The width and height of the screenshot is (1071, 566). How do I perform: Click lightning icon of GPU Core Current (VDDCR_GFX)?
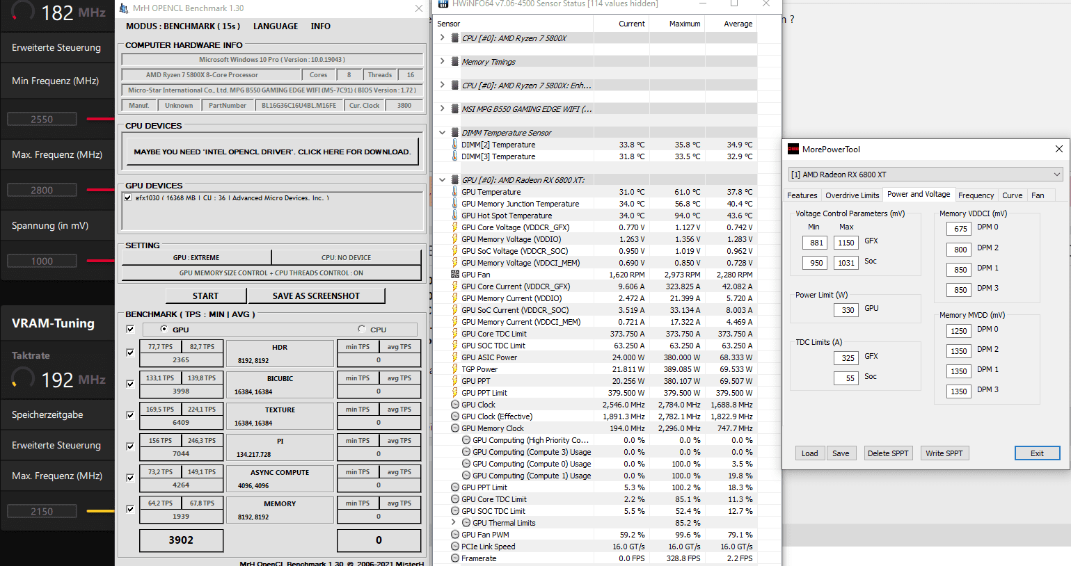pos(455,286)
